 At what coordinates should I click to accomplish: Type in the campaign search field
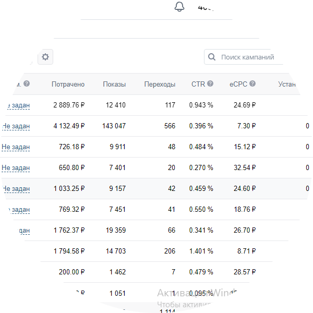point(248,57)
